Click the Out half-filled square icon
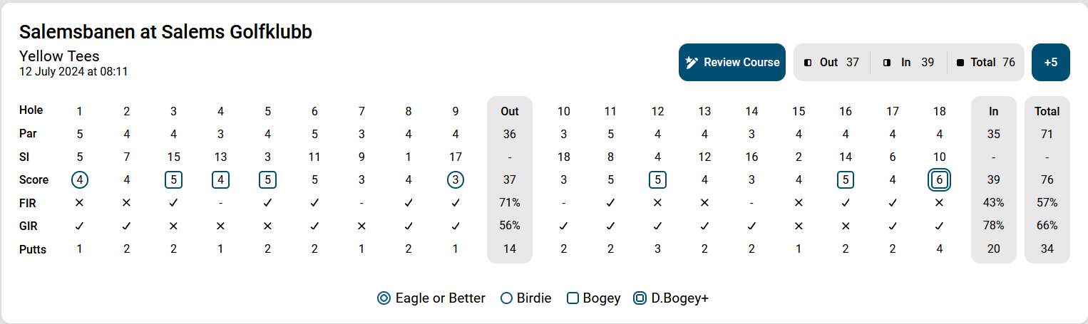 pyautogui.click(x=808, y=63)
